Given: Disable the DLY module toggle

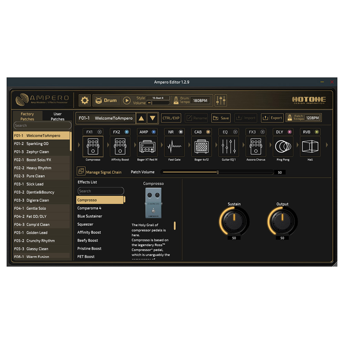Looking at the screenshot, I should (289, 132).
